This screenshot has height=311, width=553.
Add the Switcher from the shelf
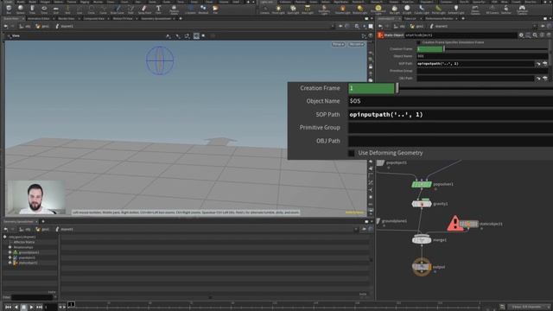506,10
